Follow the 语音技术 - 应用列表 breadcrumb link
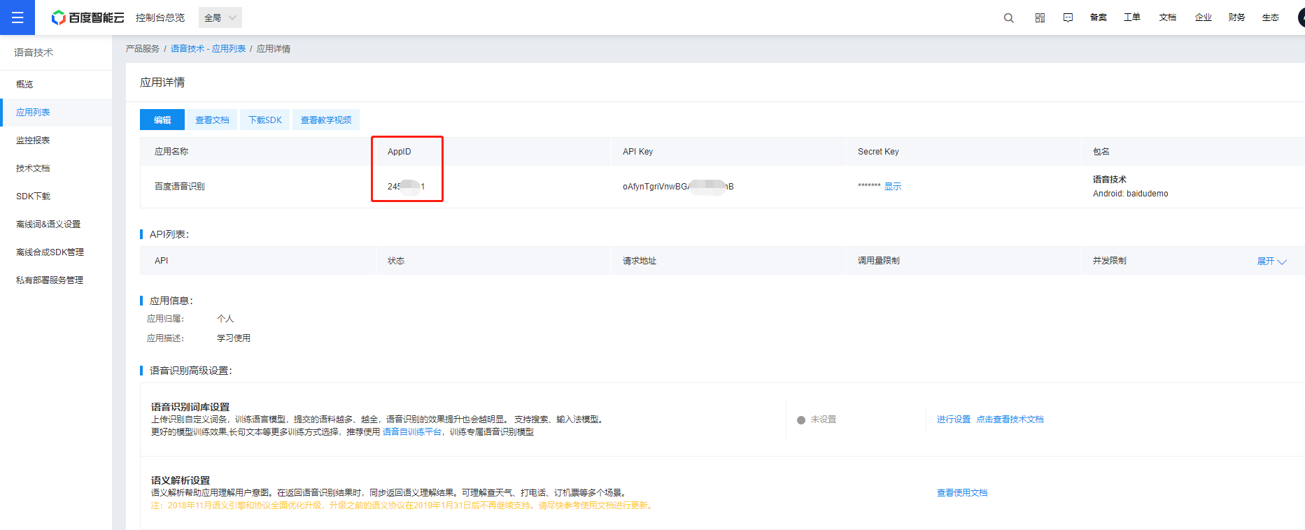 click(x=208, y=48)
